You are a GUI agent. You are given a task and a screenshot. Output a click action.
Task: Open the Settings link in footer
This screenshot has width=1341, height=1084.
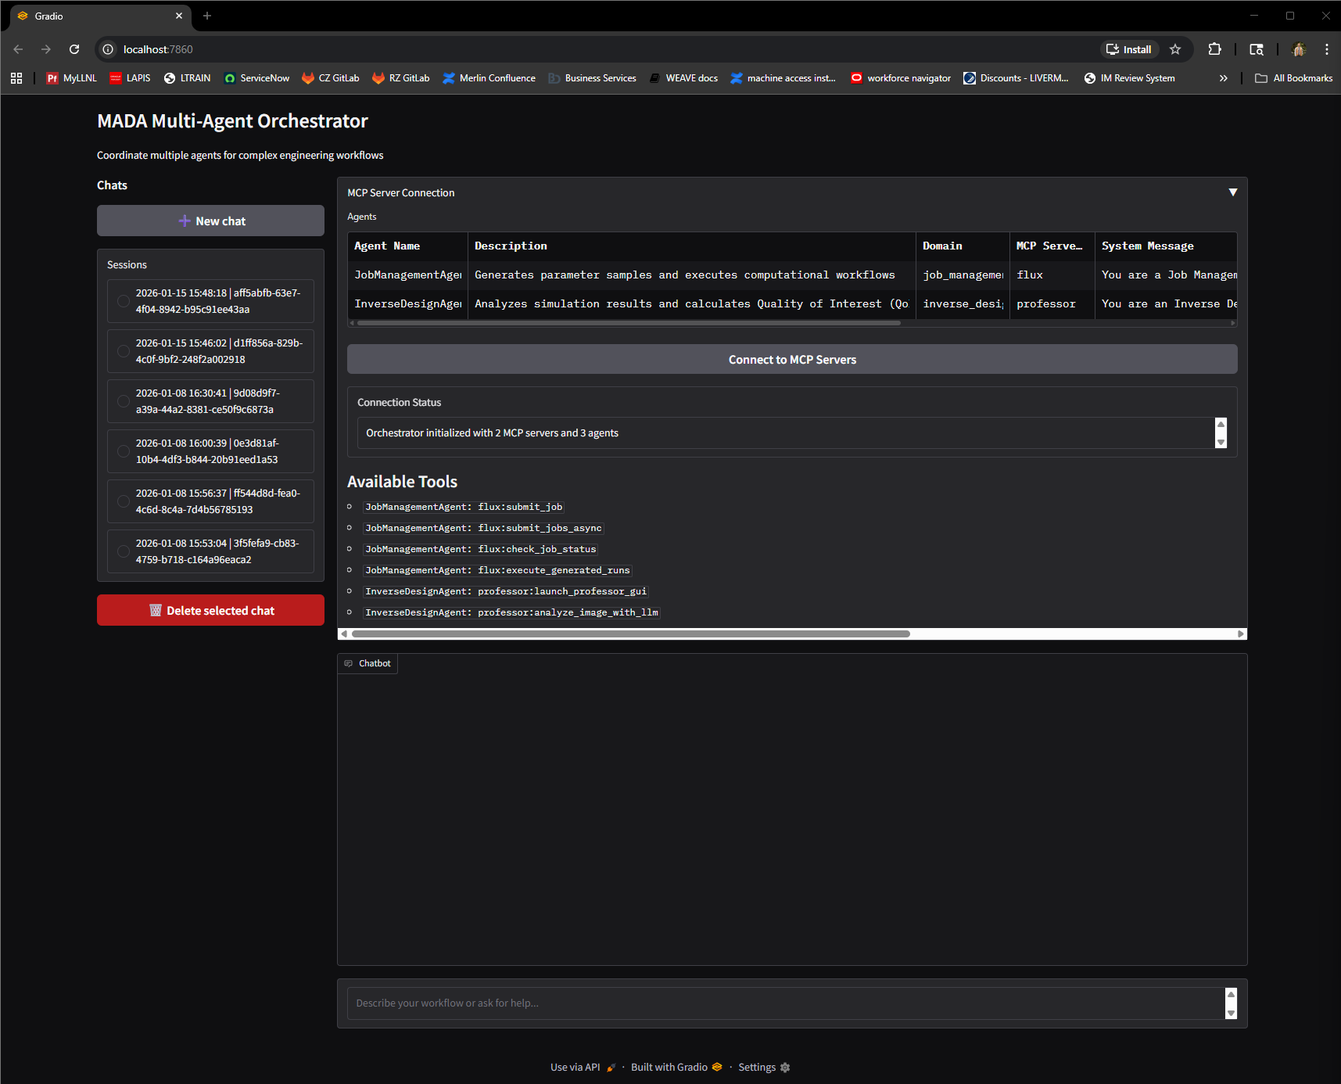tap(764, 1068)
